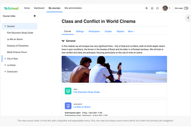This screenshot has width=191, height=127.
Task: Expand La Haine in course index
Action: pyautogui.click(x=5, y=65)
